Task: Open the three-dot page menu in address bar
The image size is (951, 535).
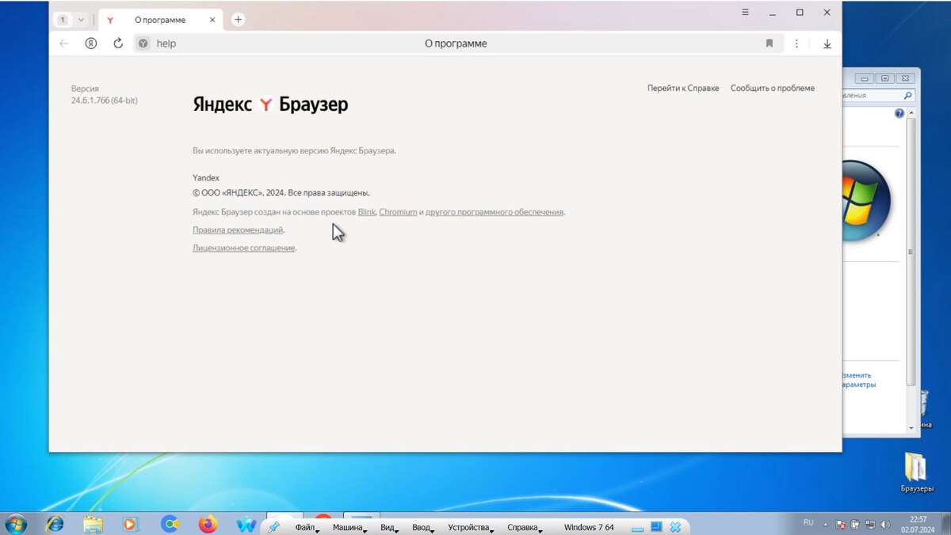Action: point(797,44)
